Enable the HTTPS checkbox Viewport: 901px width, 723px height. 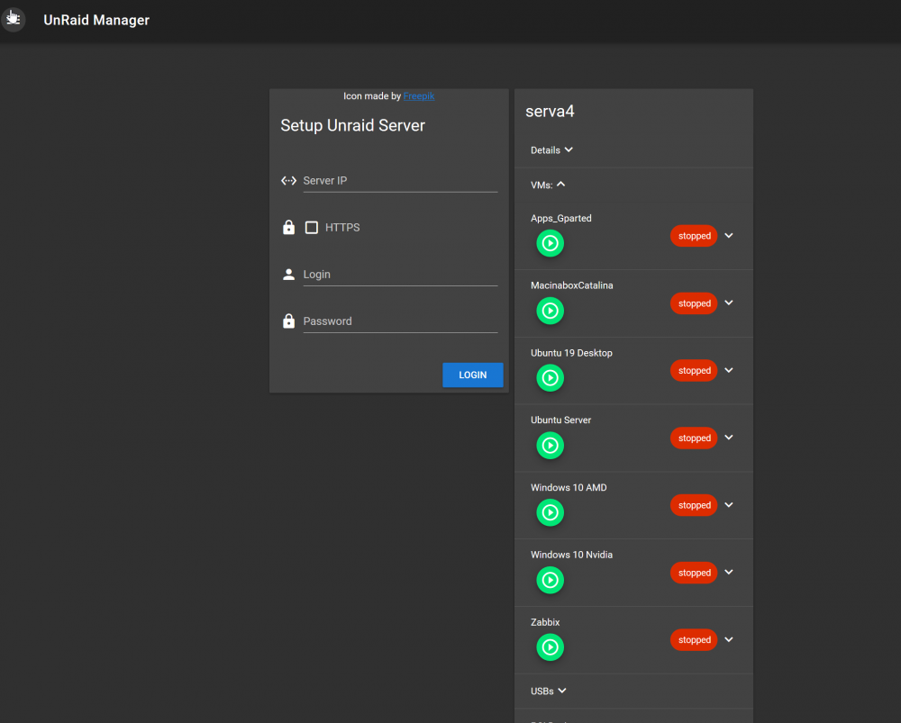click(312, 228)
